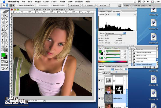Toggle Zoom All Windows checkbox
This screenshot has height=108, width=161.
pos(52,5)
